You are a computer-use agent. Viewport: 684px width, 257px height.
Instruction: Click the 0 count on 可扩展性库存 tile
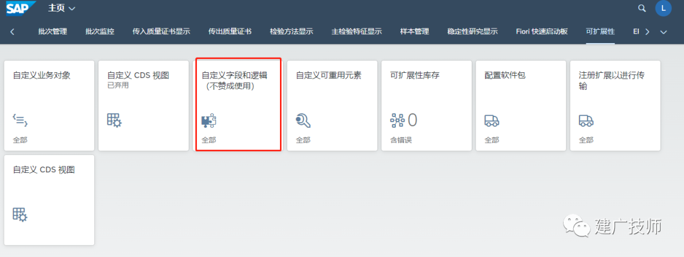(412, 120)
